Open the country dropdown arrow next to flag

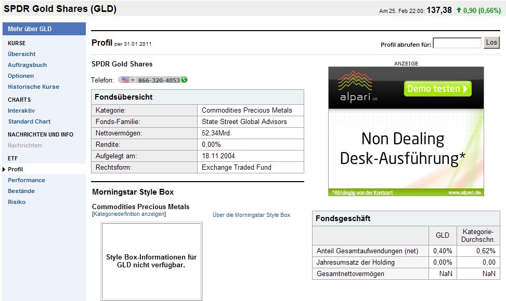point(133,80)
